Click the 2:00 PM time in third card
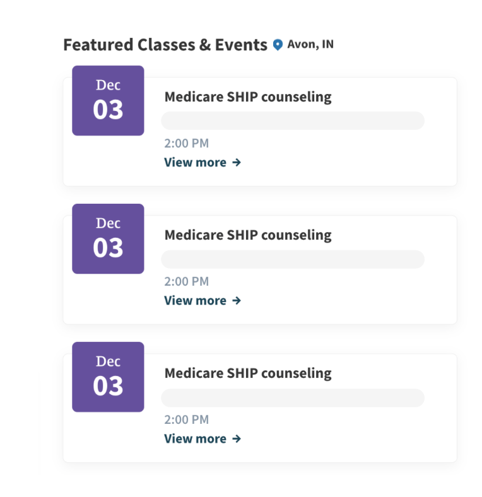Image resolution: width=482 pixels, height=497 pixels. tap(186, 420)
